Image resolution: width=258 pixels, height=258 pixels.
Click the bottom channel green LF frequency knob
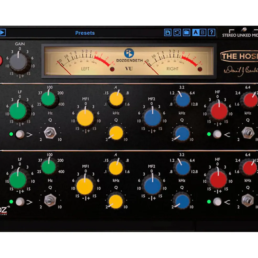(49, 167)
